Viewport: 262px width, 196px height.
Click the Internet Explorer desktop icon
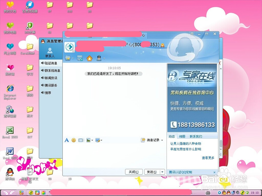coord(10,92)
